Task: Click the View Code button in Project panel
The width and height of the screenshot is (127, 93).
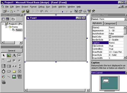Action: [x=3, y=19]
